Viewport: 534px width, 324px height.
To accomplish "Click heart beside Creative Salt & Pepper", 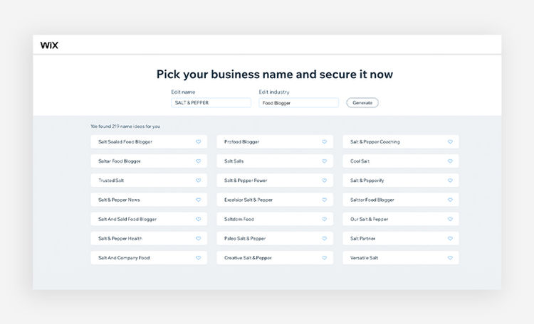I will tap(324, 258).
